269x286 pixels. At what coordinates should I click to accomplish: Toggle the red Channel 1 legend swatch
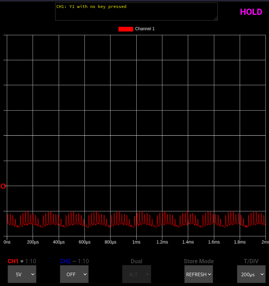pos(125,29)
